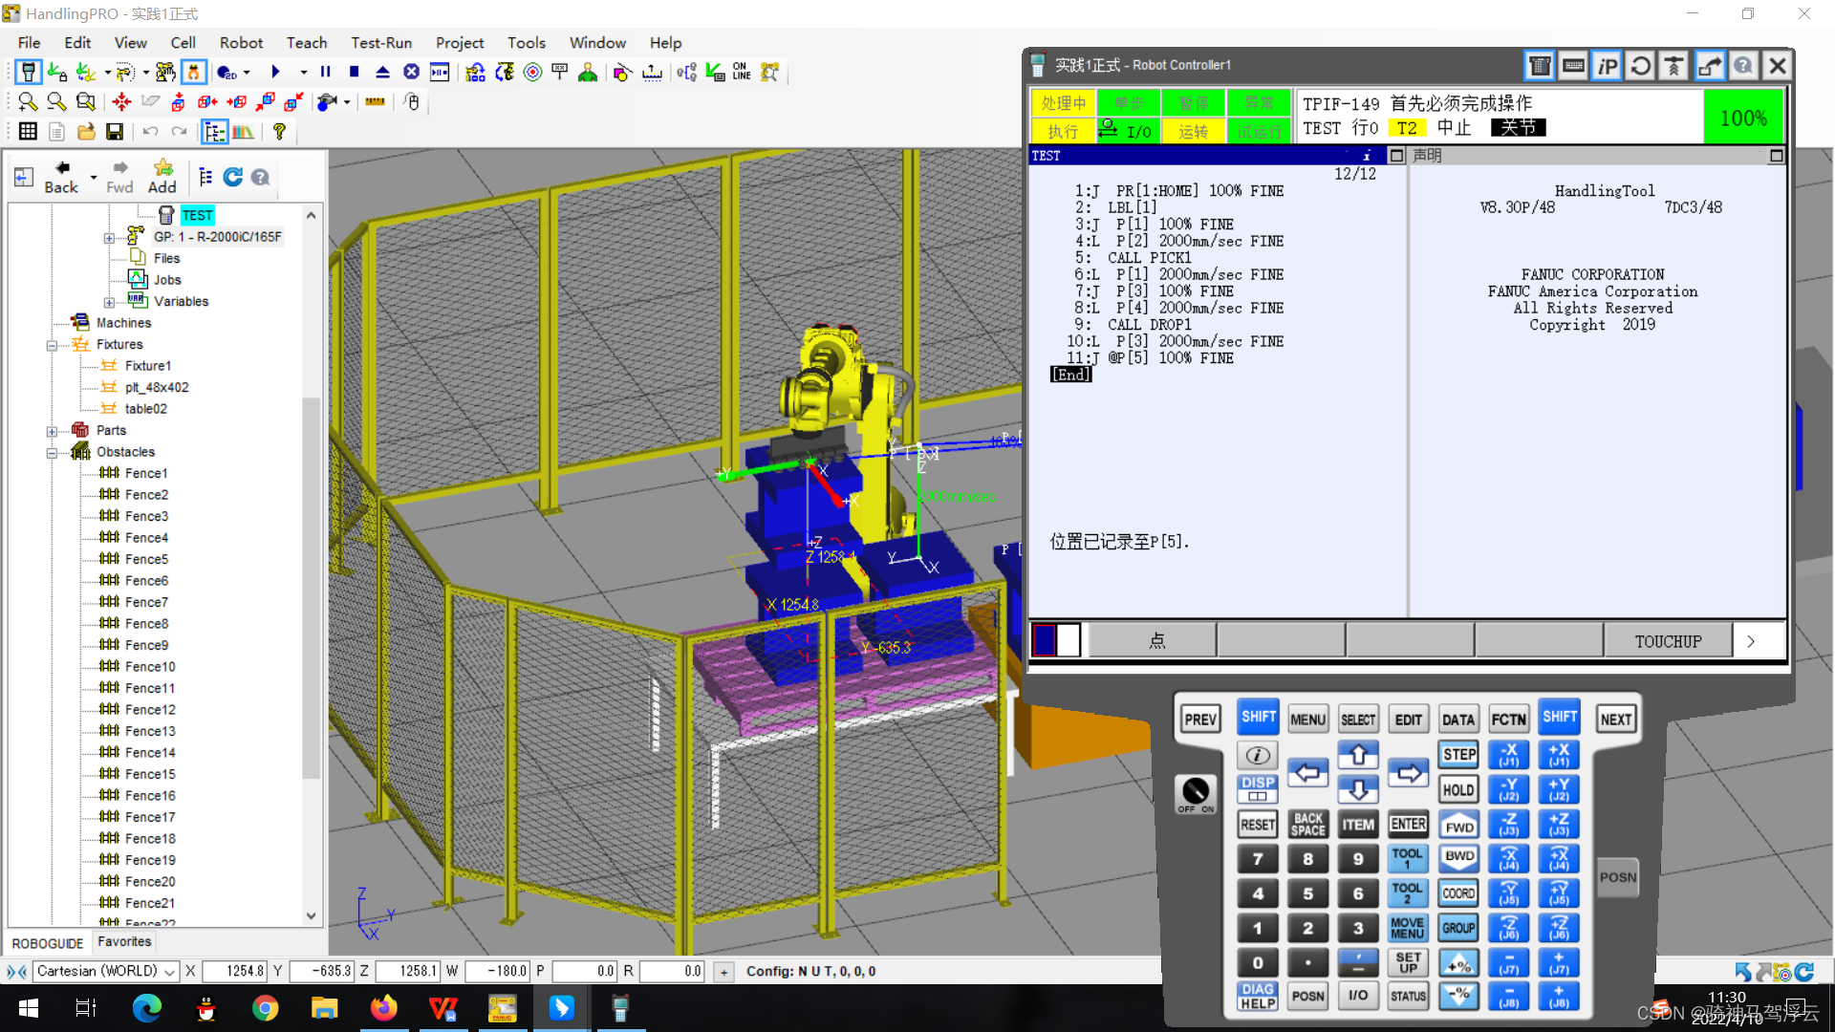Screen dimensions: 1835x1032
Task: Click the X coordinate field showing 1254.8
Action: tap(234, 971)
